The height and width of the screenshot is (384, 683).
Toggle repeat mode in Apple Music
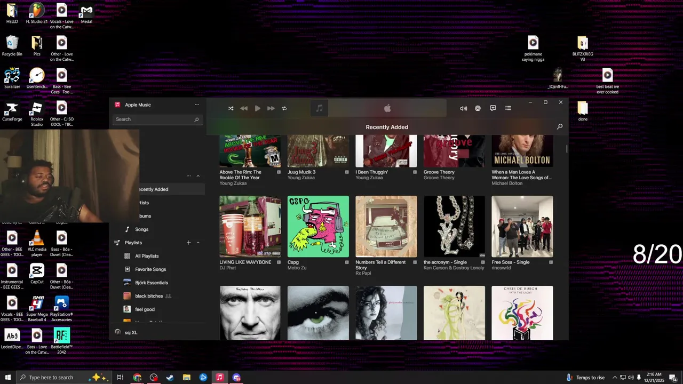pos(284,108)
